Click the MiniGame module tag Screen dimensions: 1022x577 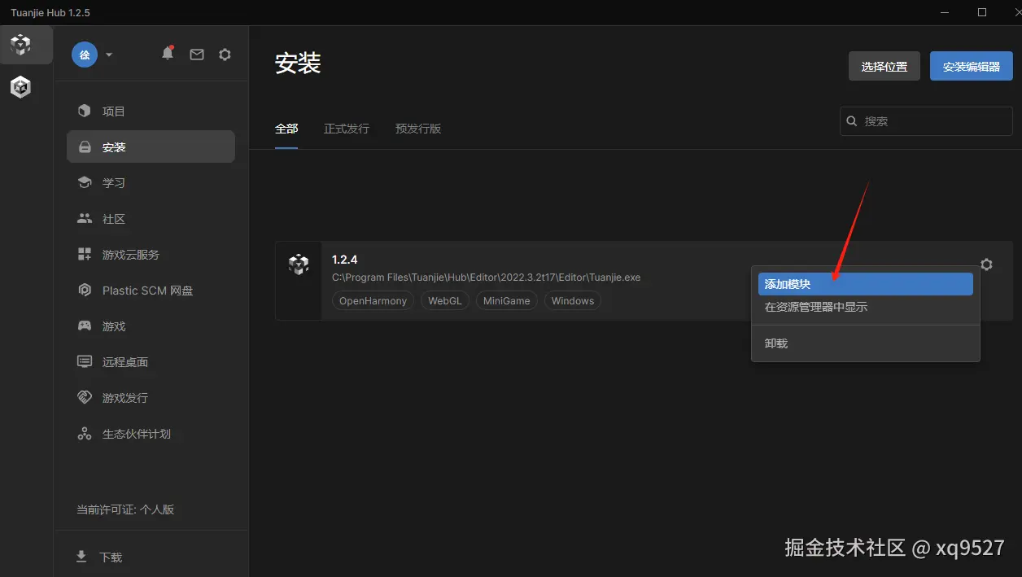(x=506, y=300)
